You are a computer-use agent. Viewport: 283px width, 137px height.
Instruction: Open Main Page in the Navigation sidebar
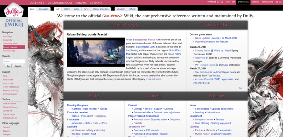click(x=7, y=36)
